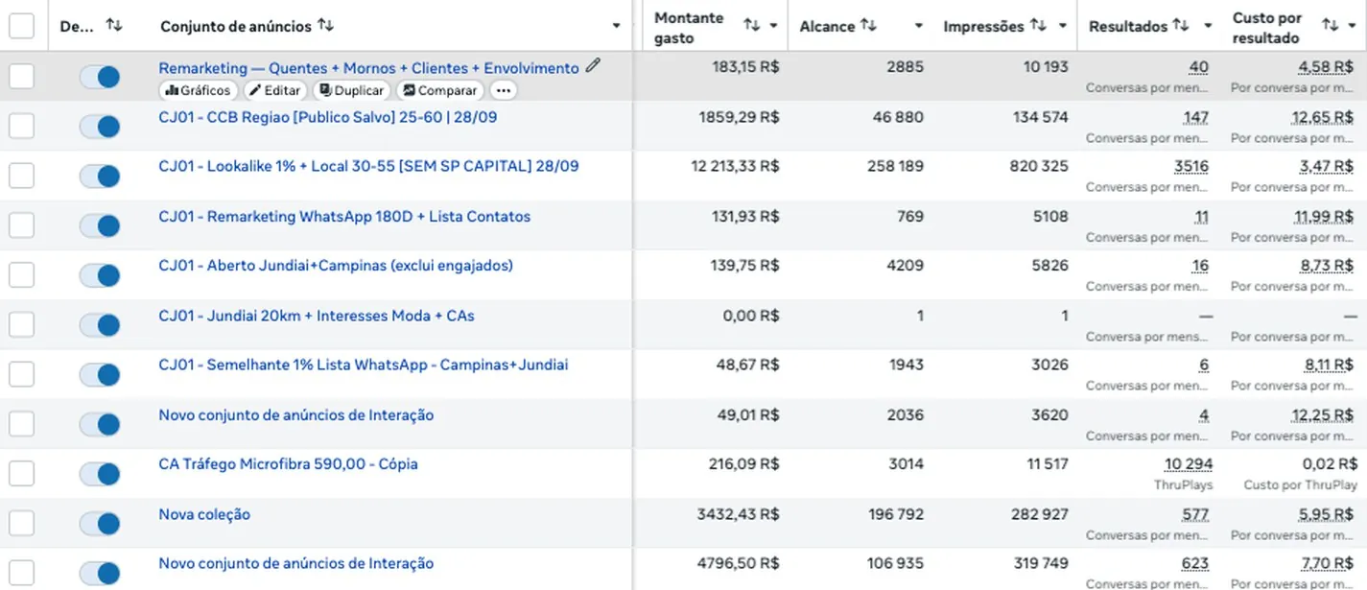Viewport: 1367px width, 590px height.
Task: Click the 3432,43 R$ amount spent cell
Action: tap(738, 514)
